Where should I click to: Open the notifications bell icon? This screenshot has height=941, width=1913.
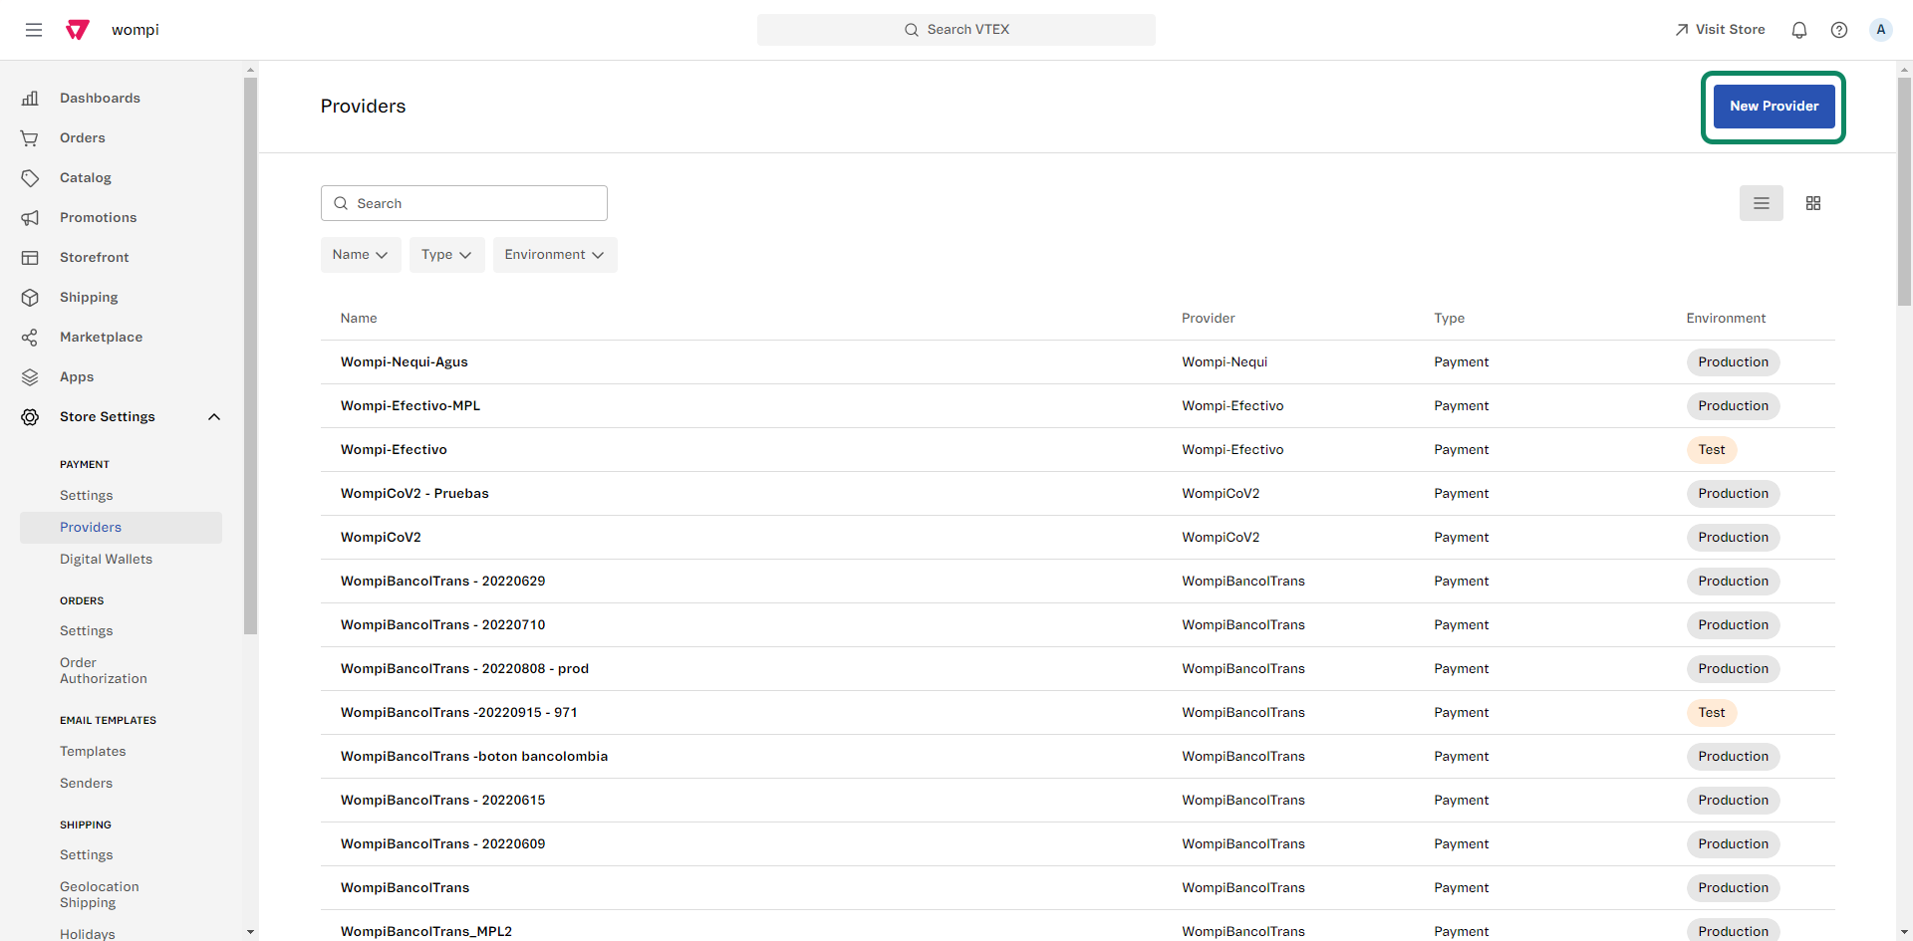pyautogui.click(x=1798, y=30)
